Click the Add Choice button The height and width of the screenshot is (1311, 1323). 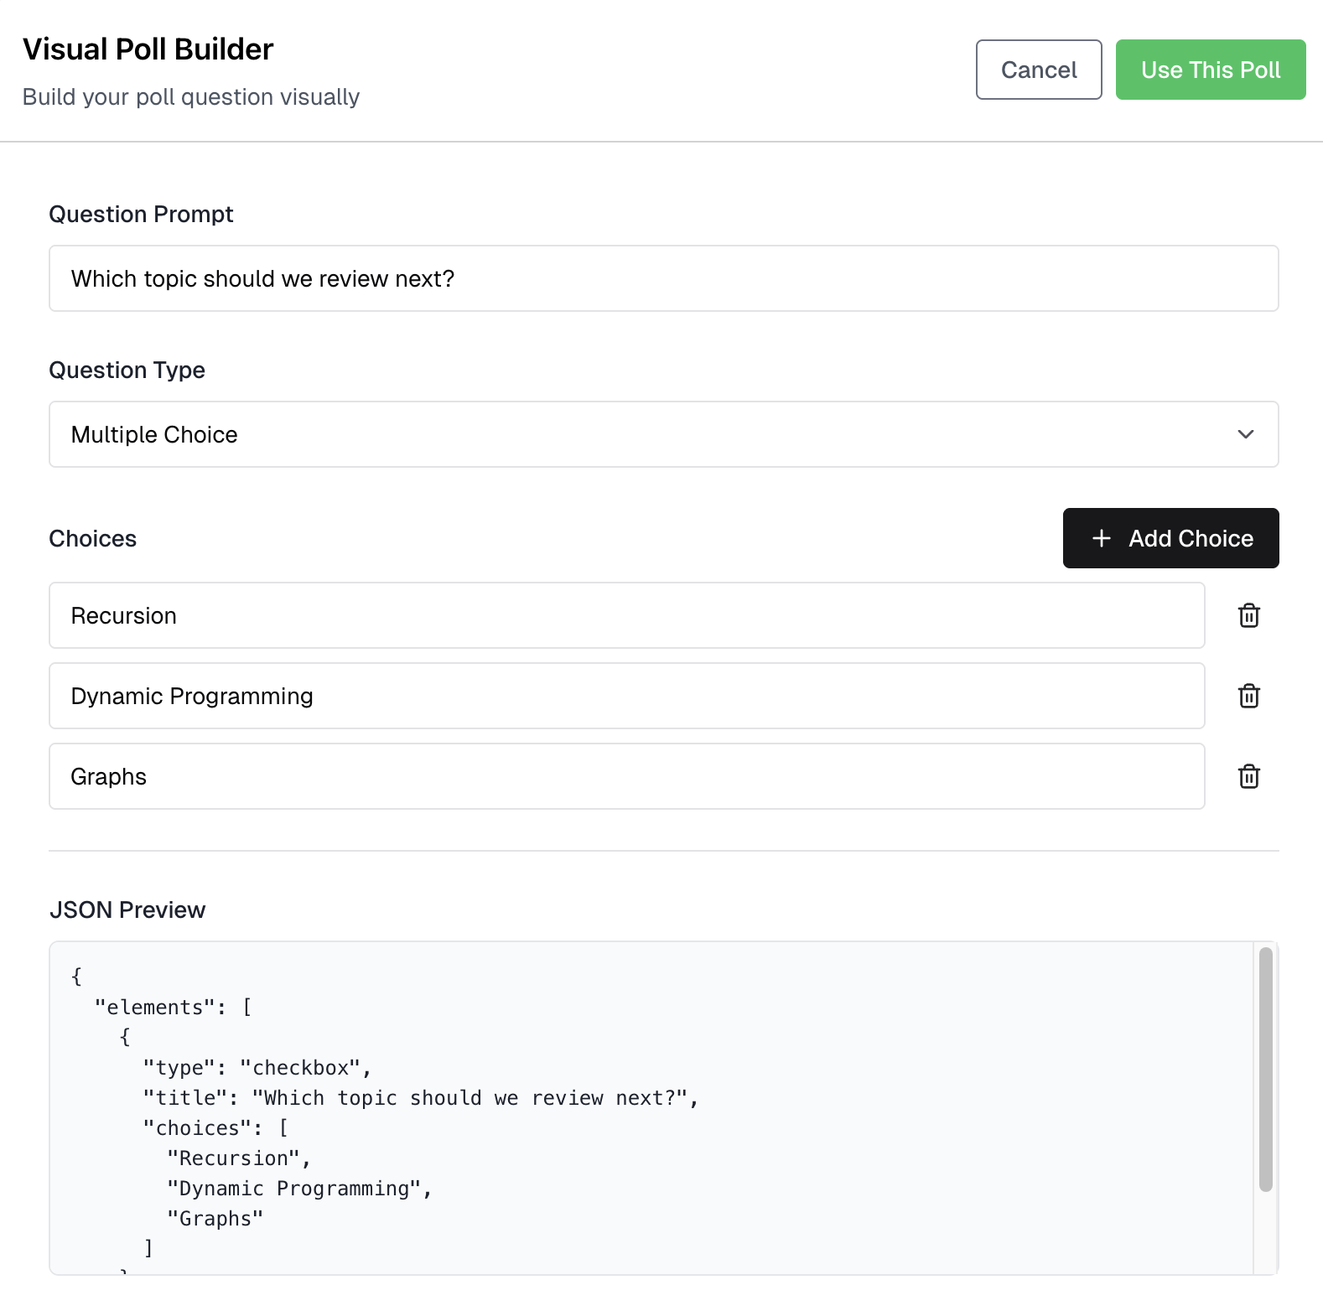1170,538
